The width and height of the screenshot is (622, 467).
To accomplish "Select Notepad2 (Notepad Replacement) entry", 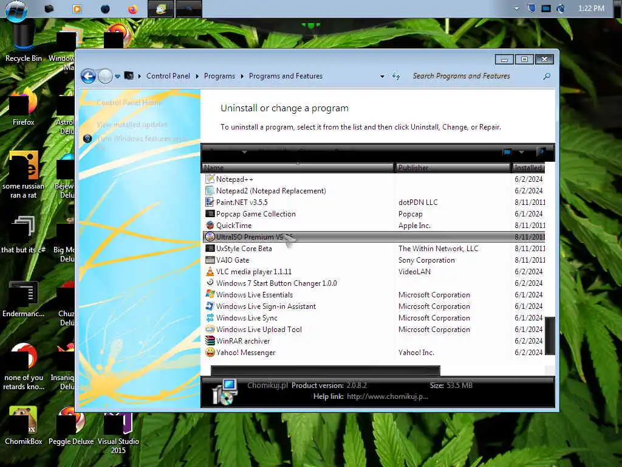I will tap(270, 190).
